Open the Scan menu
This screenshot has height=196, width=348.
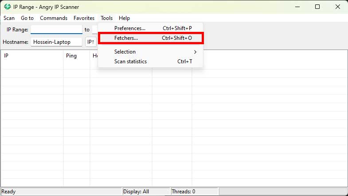coord(9,18)
